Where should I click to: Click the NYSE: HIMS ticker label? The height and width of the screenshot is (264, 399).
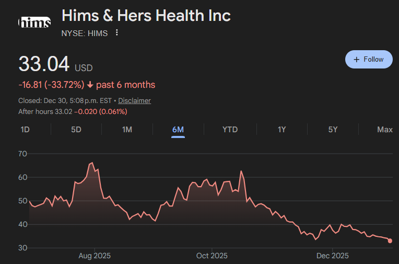coord(85,33)
